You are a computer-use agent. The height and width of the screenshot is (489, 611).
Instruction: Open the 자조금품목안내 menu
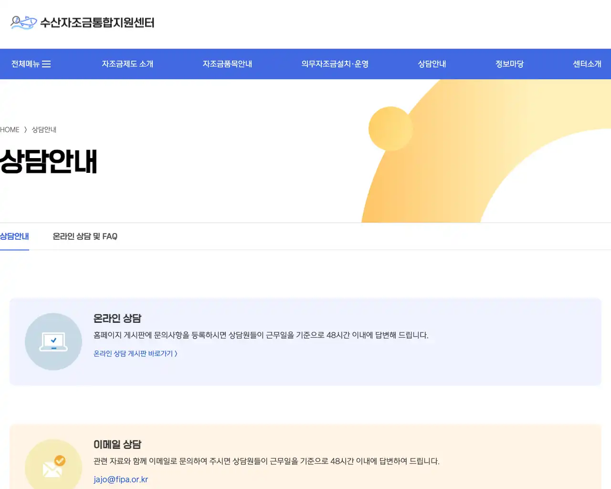click(228, 64)
